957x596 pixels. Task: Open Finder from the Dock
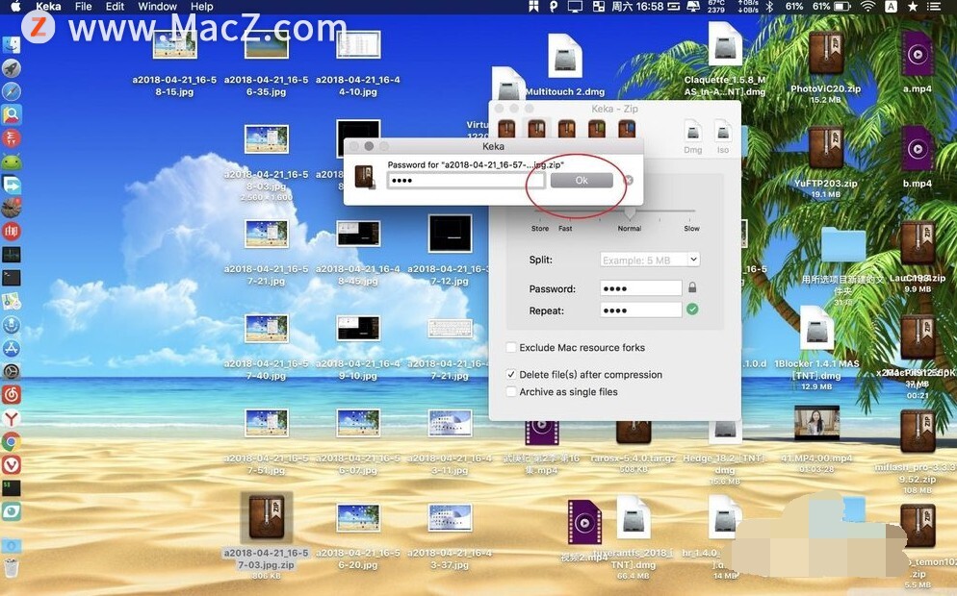point(12,45)
